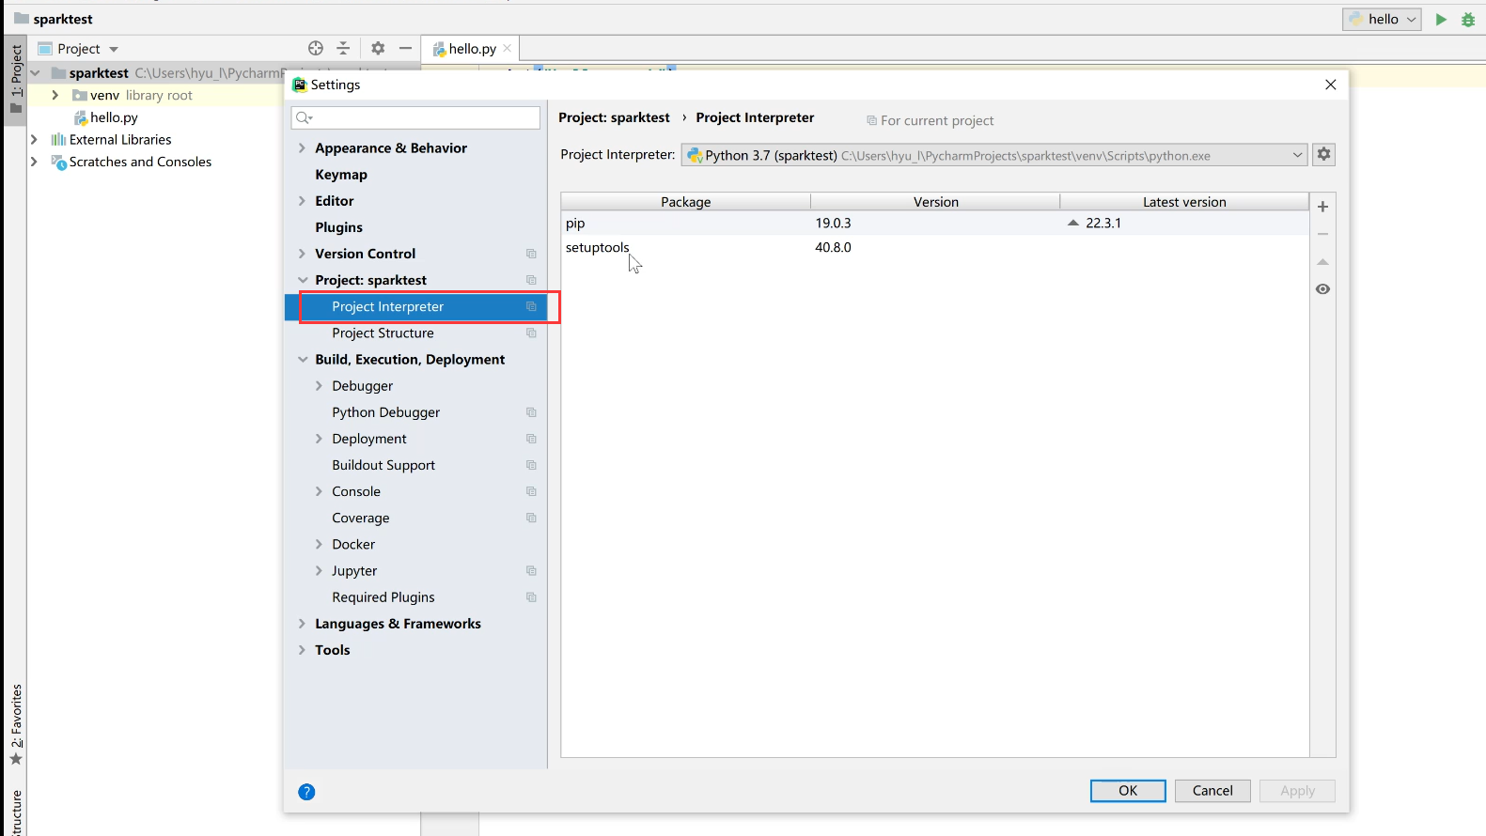Open Coverage settings
The image size is (1486, 836).
[360, 518]
